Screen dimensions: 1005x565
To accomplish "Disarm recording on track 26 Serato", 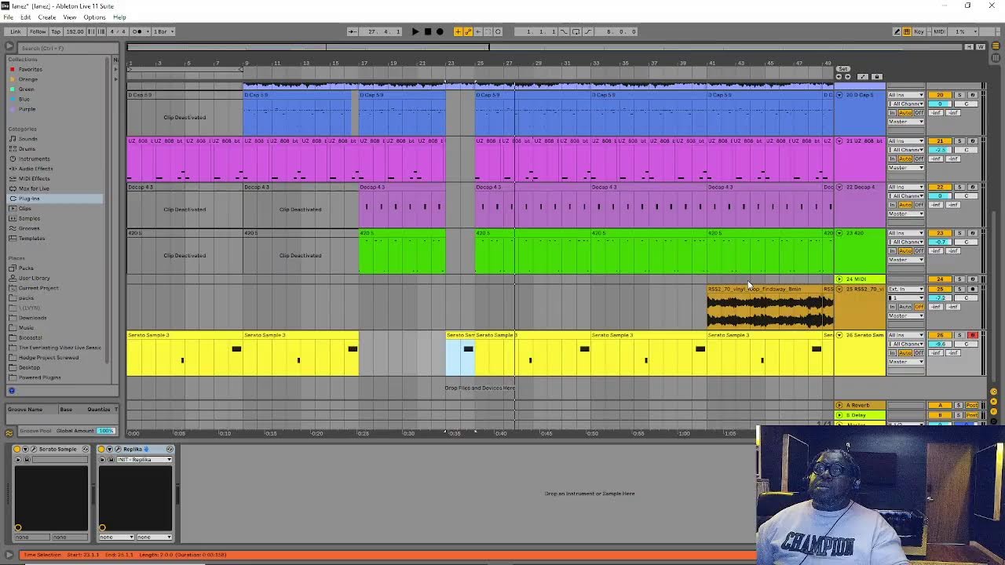I will point(973,335).
